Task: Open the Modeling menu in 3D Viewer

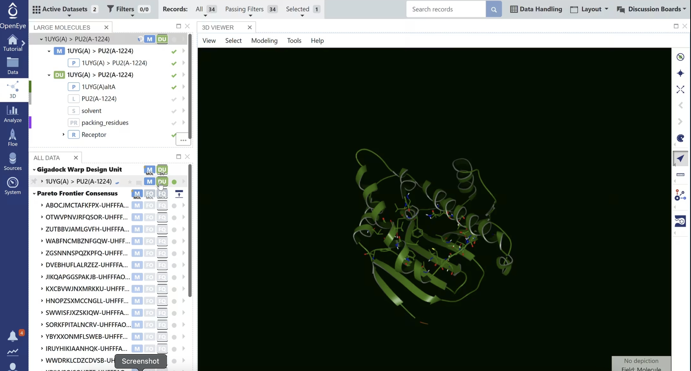Action: pos(264,41)
